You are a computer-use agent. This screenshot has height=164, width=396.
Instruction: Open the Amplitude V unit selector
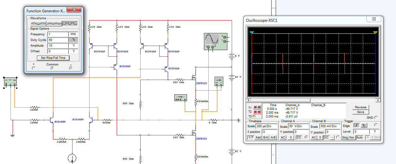(73, 46)
